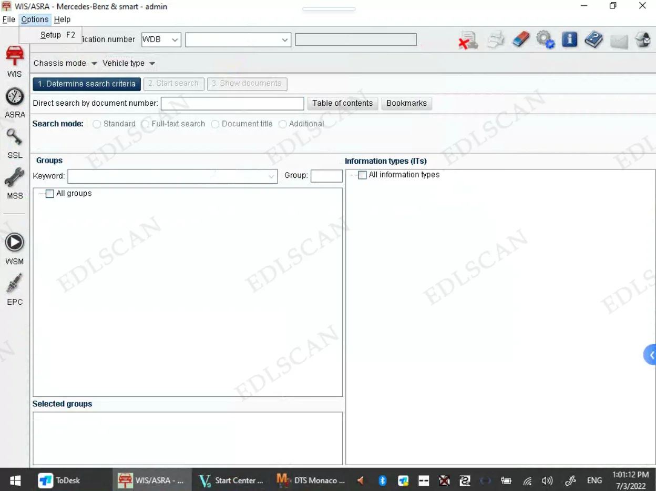Switch to Start Center taskbar app

tap(231, 480)
